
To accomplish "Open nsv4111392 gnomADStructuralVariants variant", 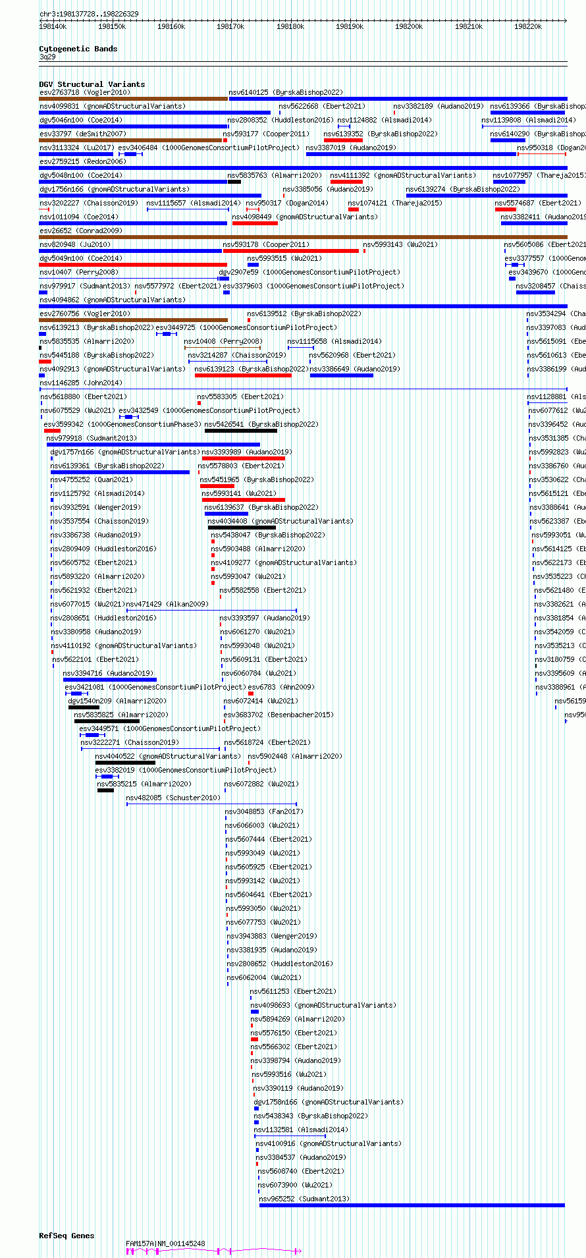I will pos(403,175).
